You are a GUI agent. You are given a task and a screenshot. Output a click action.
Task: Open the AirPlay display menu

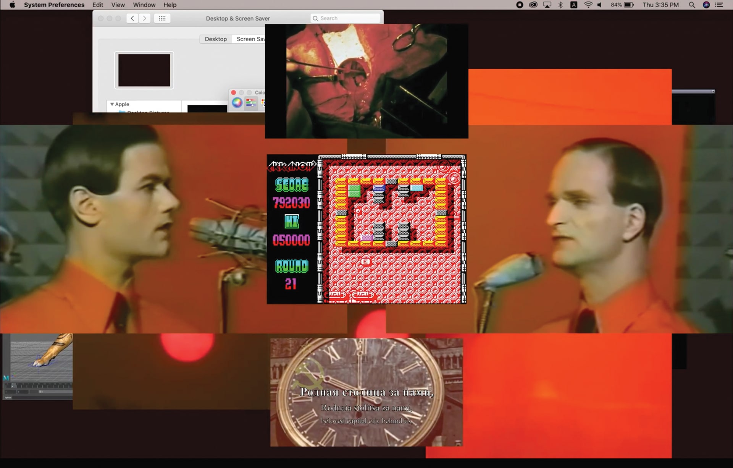click(x=547, y=5)
